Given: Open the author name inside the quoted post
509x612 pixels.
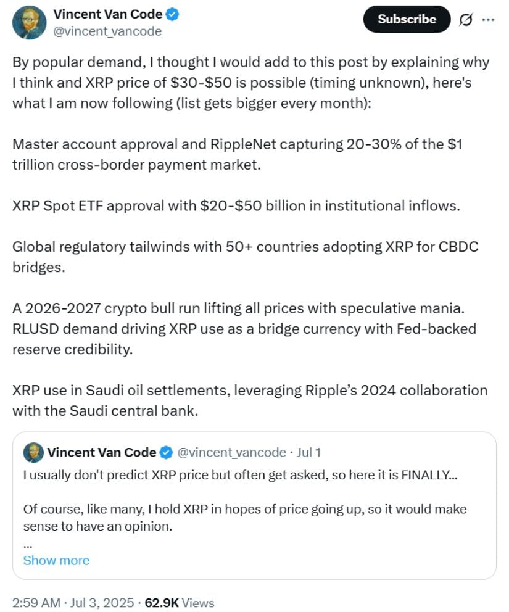Looking at the screenshot, I should pyautogui.click(x=101, y=452).
